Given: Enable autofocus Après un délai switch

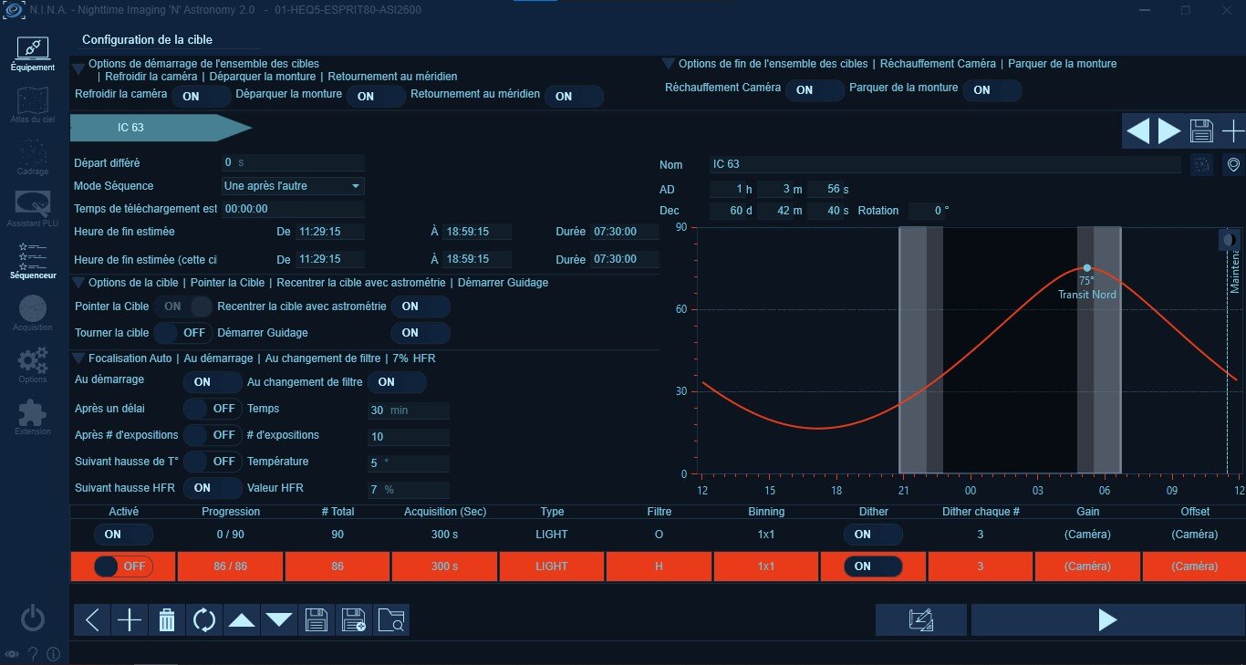Looking at the screenshot, I should click(213, 409).
